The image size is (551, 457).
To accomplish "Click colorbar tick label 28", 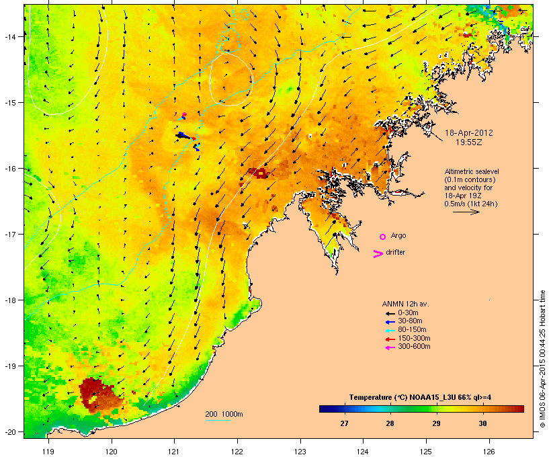I will 390,423.
